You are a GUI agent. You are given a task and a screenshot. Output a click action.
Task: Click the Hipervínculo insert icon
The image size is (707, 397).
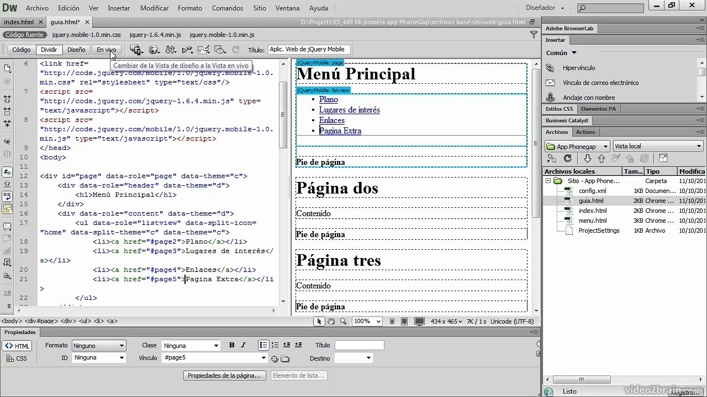tap(550, 68)
